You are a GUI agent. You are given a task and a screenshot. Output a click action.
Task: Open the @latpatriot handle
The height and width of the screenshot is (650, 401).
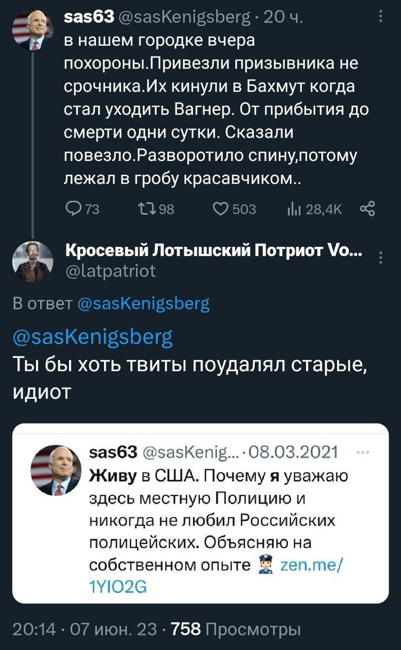[111, 272]
